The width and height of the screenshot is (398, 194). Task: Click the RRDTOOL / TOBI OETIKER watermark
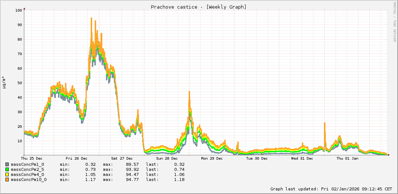click(x=394, y=22)
